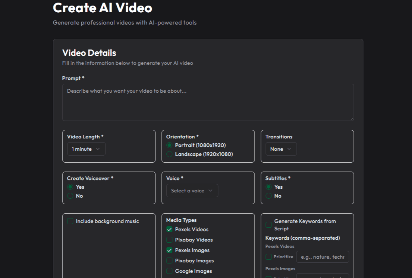Viewport: 412px width, 278px height.
Task: Check Pixabay Images media type
Action: coord(169,261)
